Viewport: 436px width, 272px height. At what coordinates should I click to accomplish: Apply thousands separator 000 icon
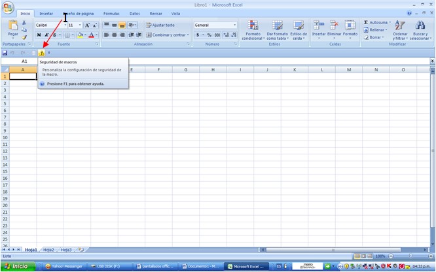point(217,35)
